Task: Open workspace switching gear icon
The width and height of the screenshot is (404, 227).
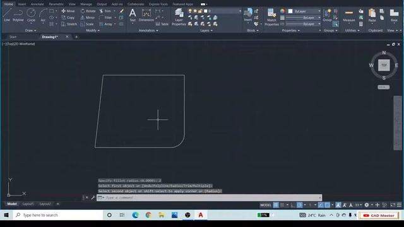Action: [367, 205]
